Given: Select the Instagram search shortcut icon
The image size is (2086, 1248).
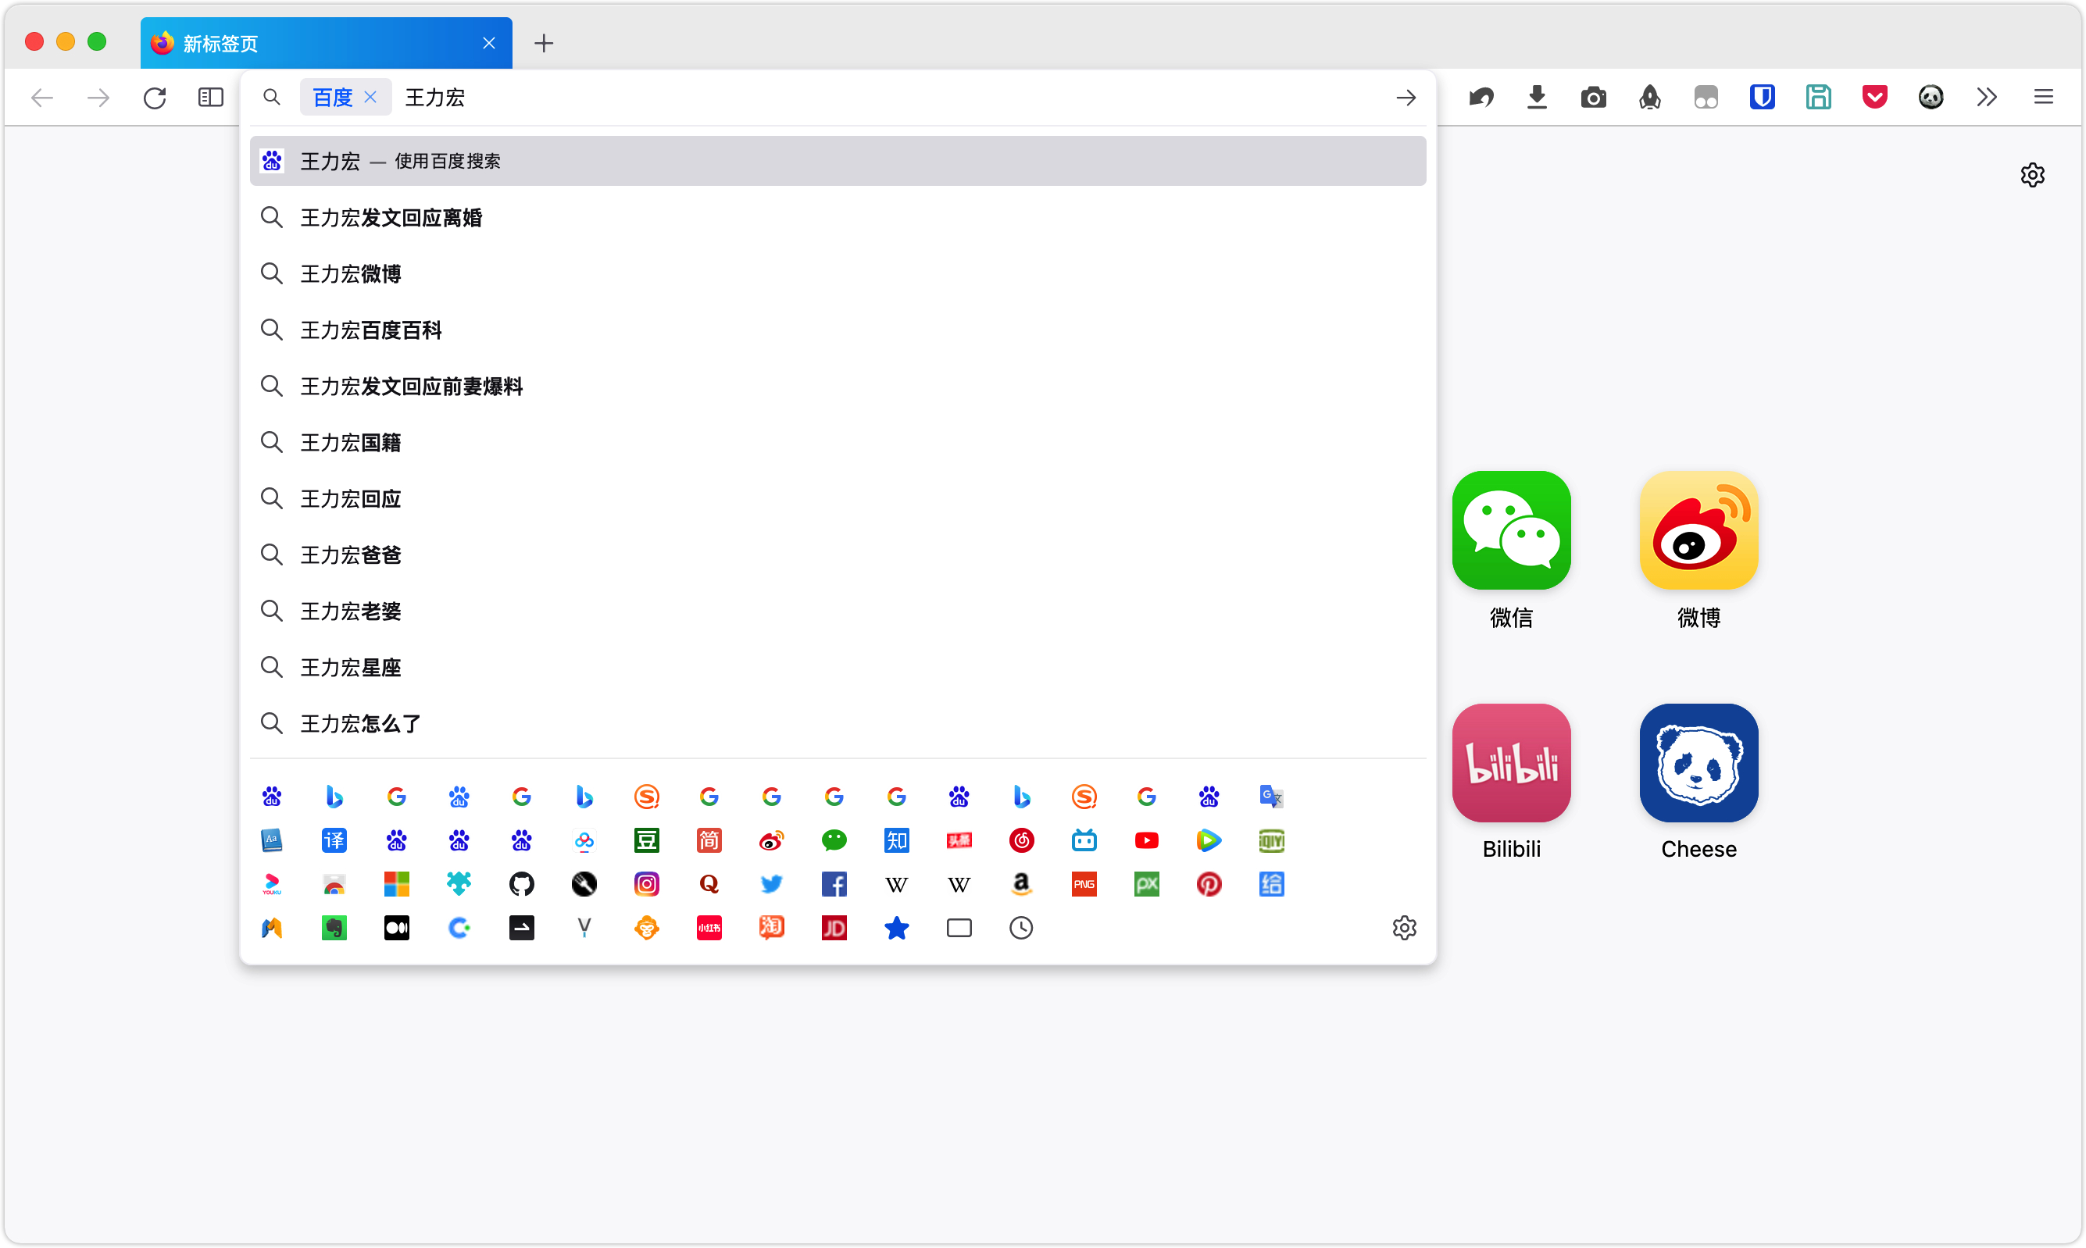Looking at the screenshot, I should coord(646,884).
